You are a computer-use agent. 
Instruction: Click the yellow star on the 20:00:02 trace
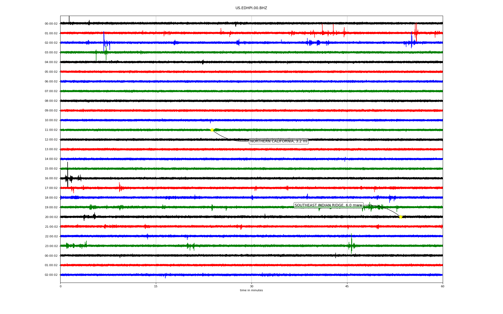(x=400, y=217)
